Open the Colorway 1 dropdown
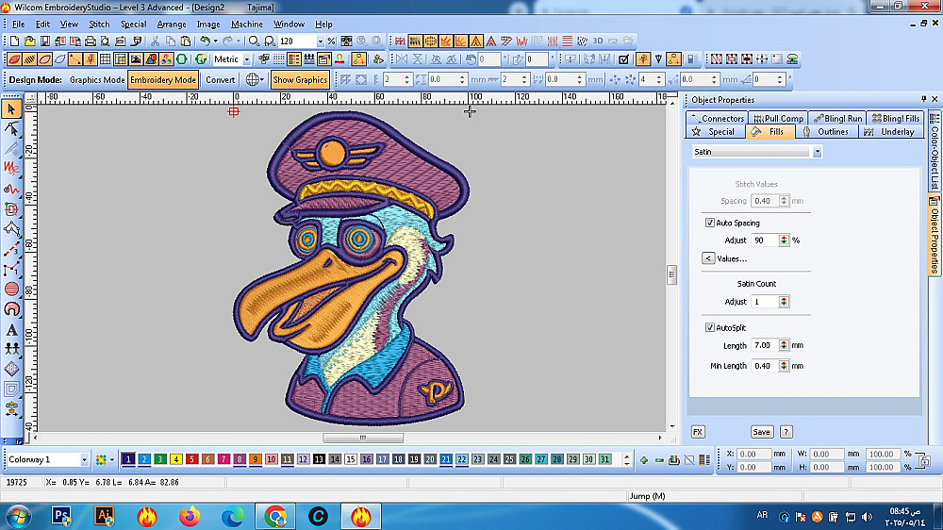 coord(85,460)
